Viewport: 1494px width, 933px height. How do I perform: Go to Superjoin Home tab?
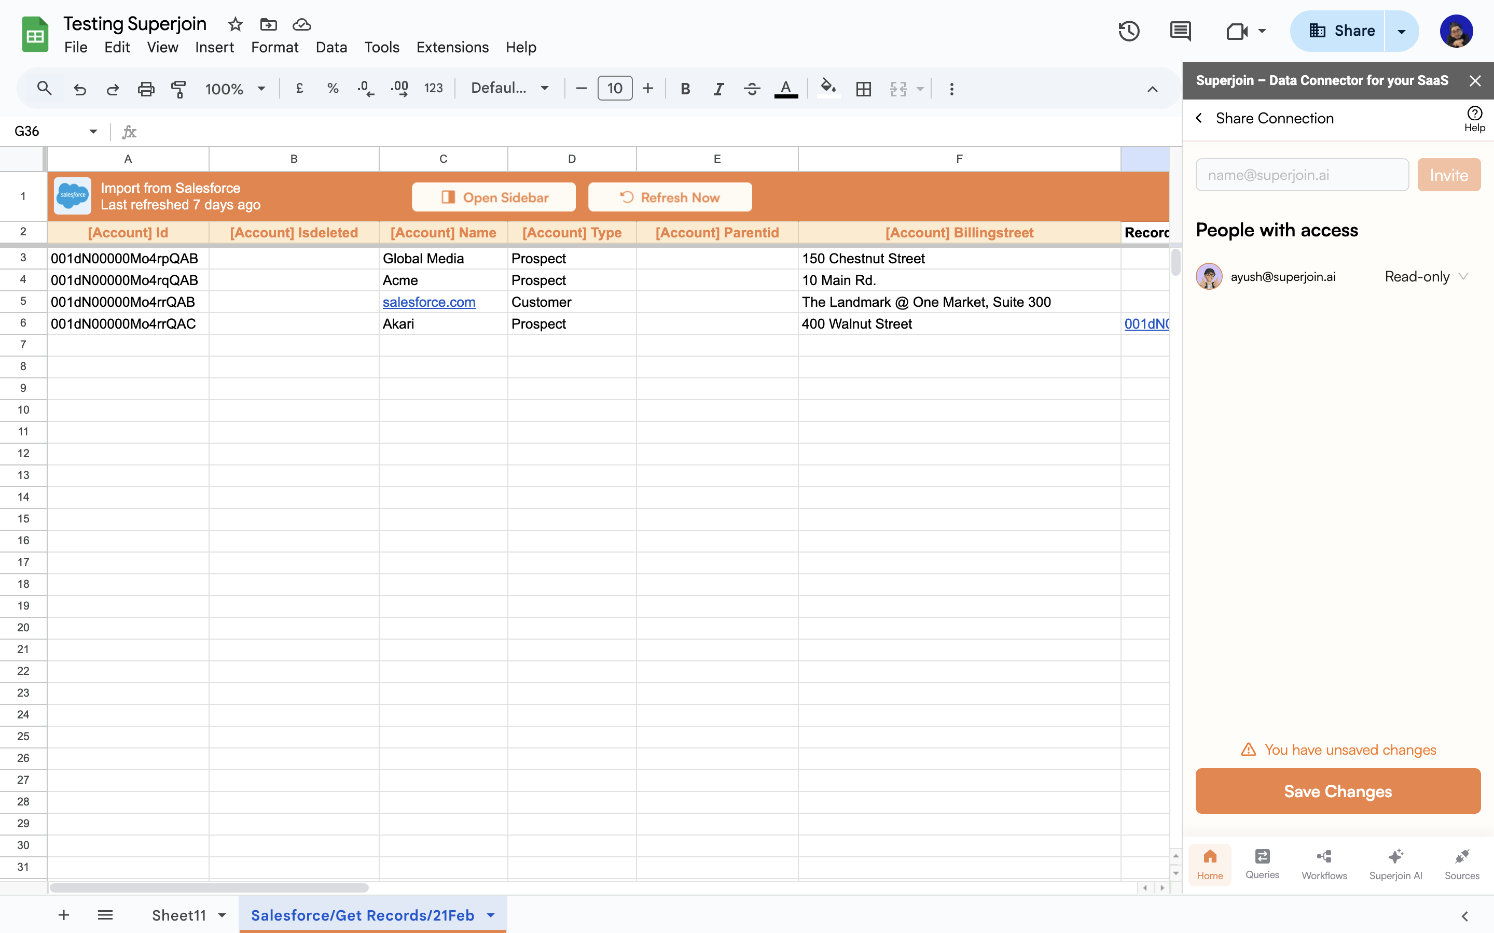[x=1209, y=864]
